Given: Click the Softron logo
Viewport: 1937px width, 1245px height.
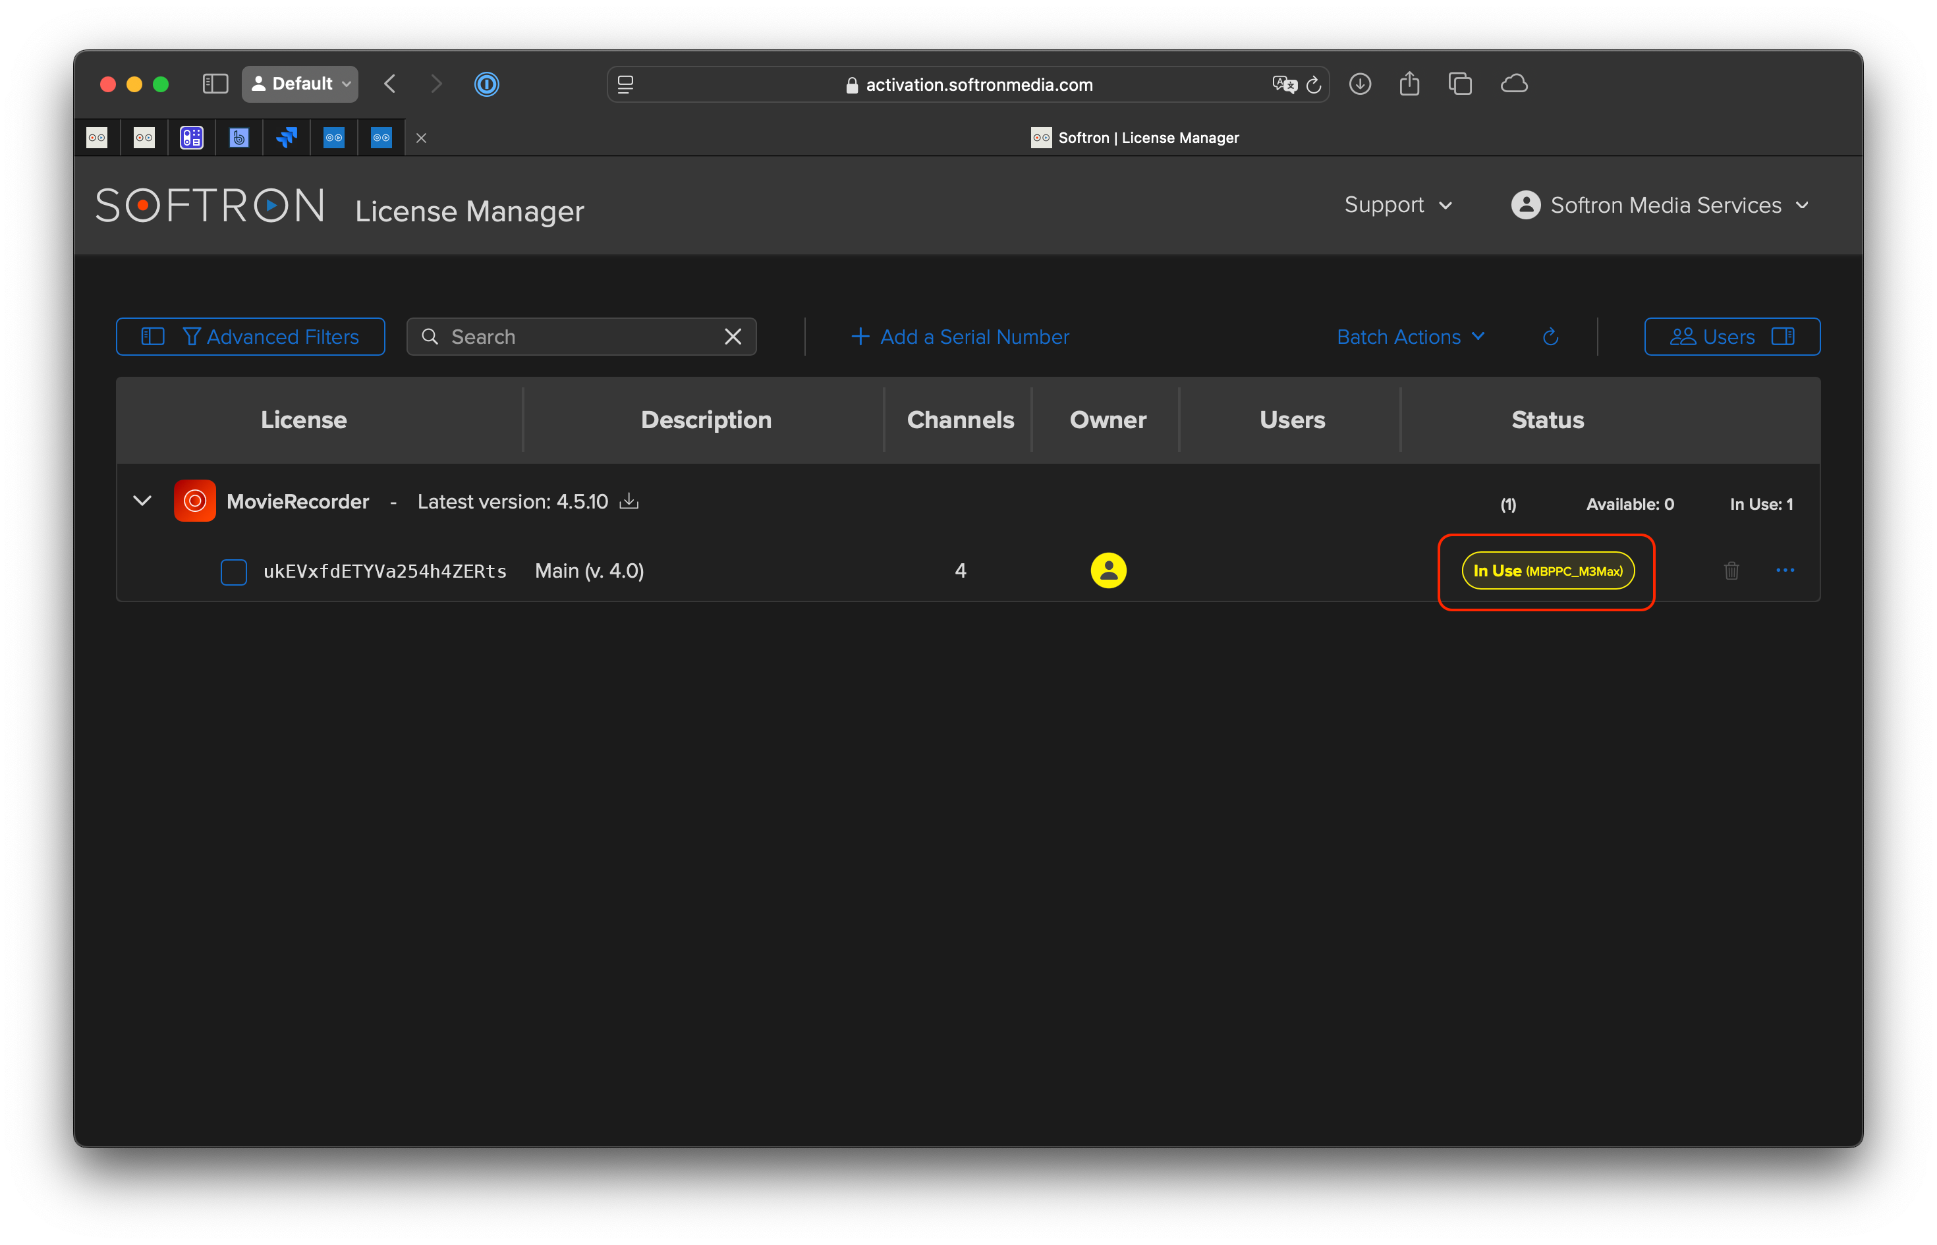Looking at the screenshot, I should [x=210, y=206].
